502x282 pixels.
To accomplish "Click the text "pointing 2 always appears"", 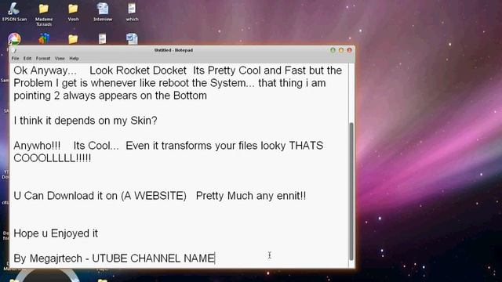I will click(x=75, y=96).
